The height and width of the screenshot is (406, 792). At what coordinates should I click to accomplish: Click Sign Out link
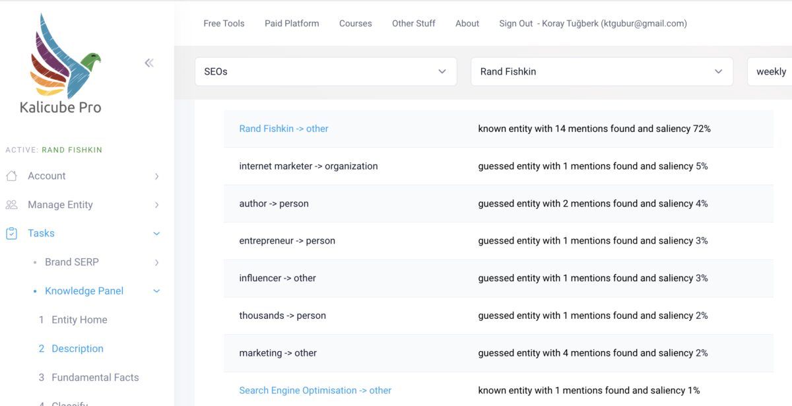(x=516, y=23)
